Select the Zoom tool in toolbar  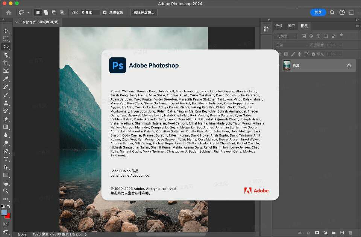(6, 191)
